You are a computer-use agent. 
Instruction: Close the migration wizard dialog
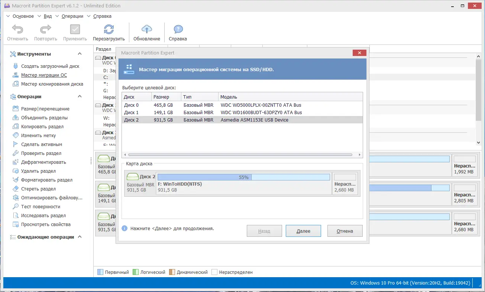point(359,53)
